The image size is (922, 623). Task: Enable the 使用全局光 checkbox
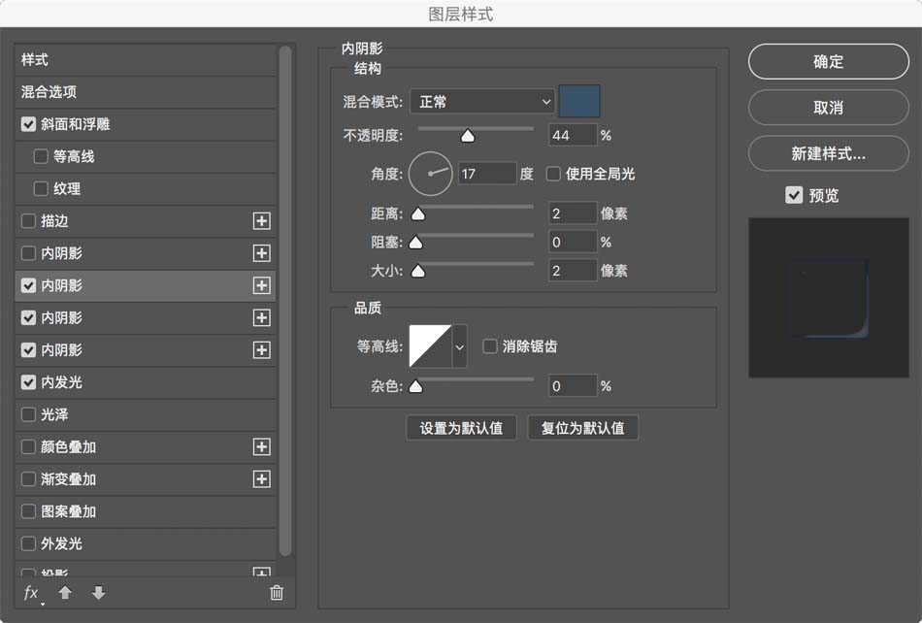[553, 174]
